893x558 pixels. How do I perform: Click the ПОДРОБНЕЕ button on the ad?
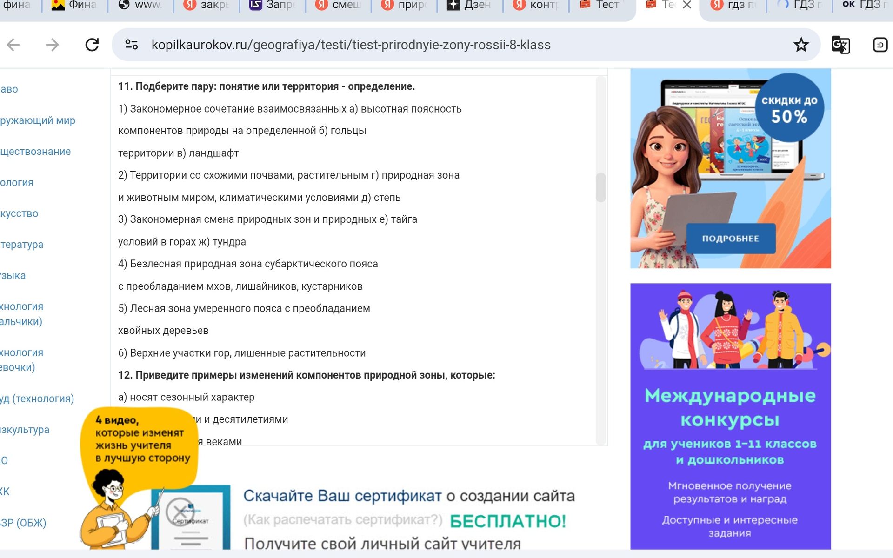tap(731, 239)
